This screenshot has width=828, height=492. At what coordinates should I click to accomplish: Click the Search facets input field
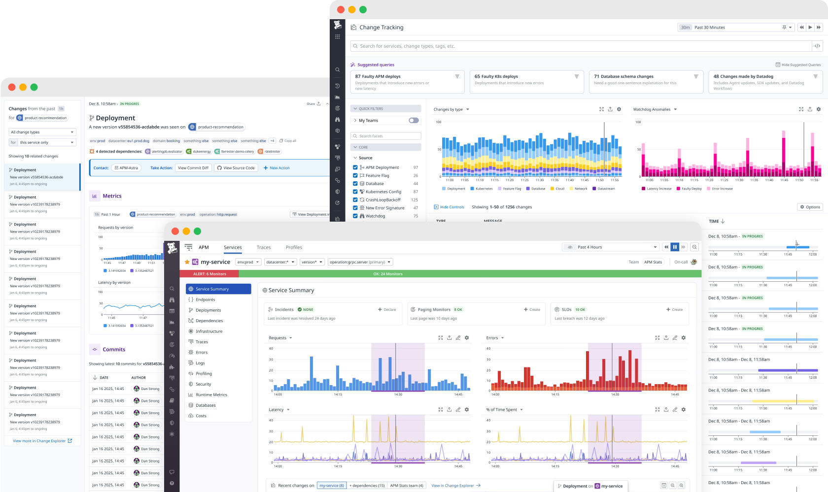point(386,136)
